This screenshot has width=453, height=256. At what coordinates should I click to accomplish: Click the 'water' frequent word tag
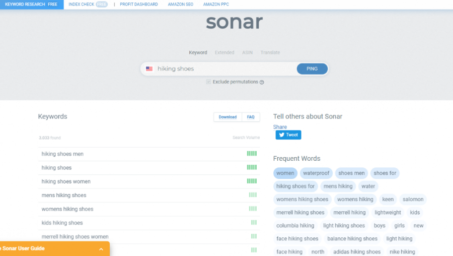[368, 186]
